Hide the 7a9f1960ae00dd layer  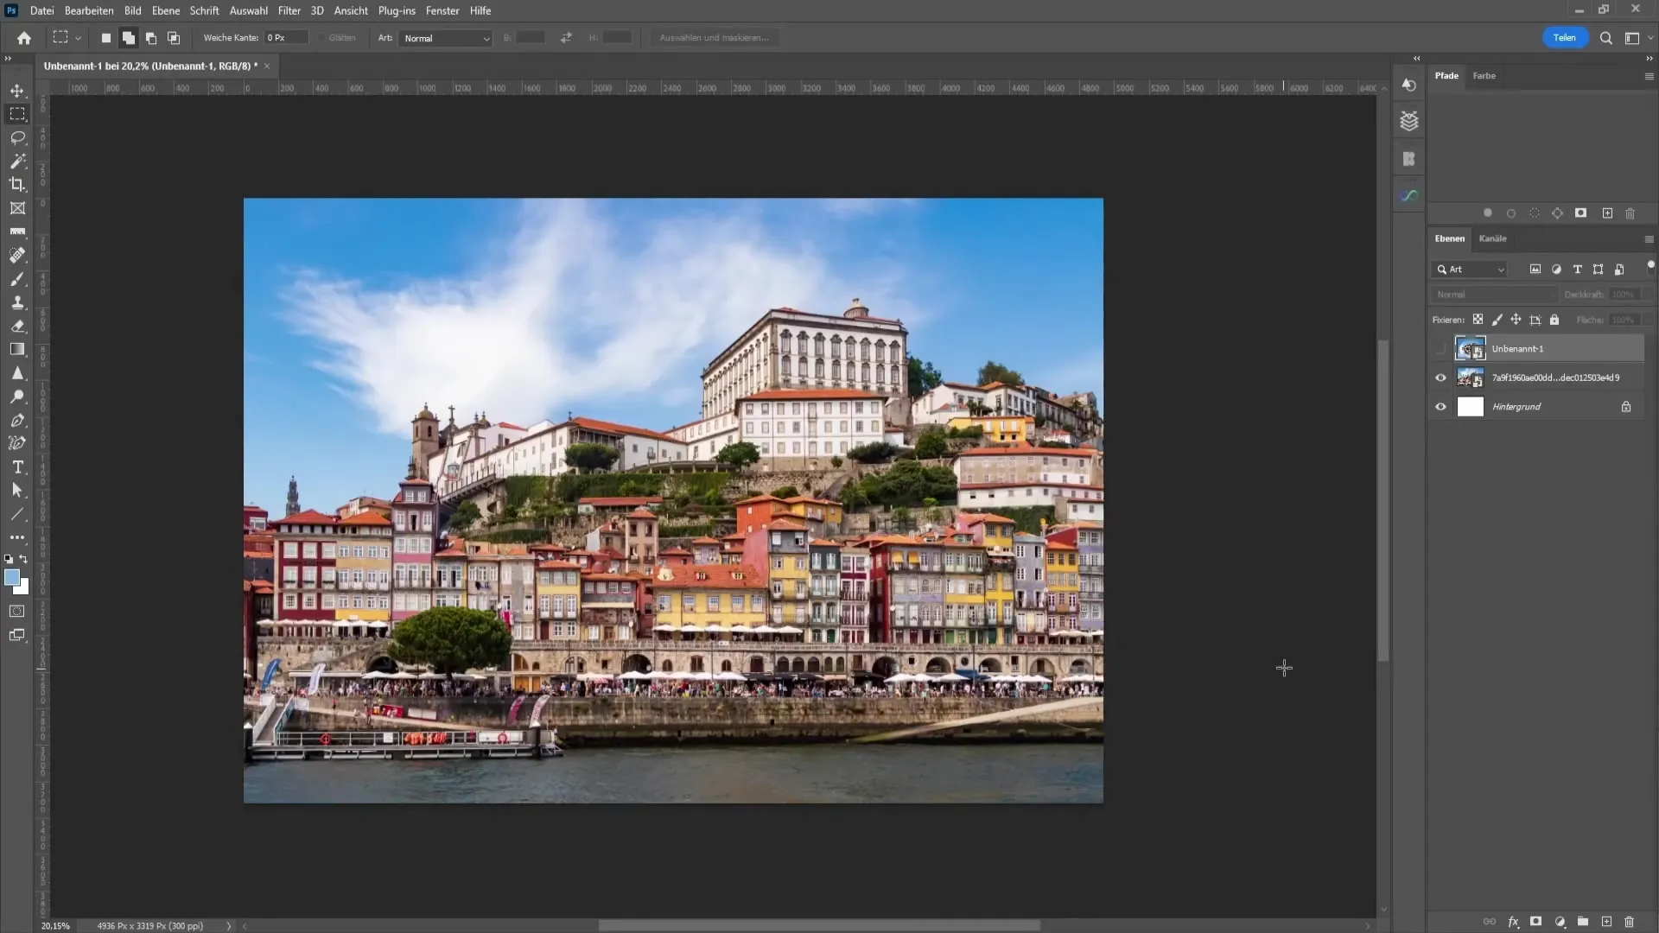1440,378
